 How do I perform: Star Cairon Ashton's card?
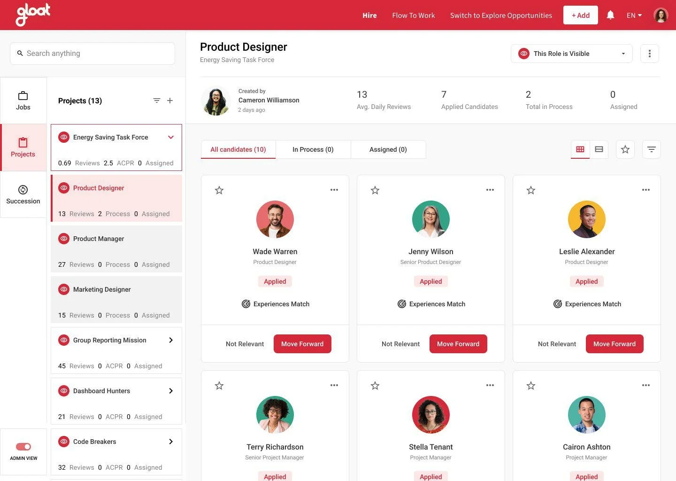click(x=531, y=386)
